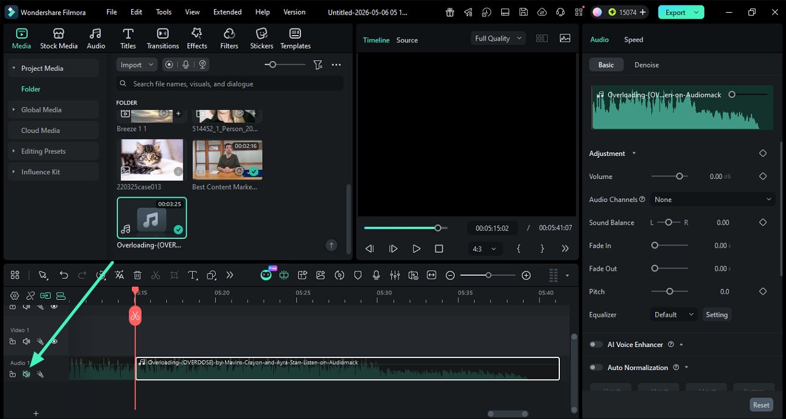The height and width of the screenshot is (419, 786).
Task: Add a marker with the shield icon
Action: click(x=358, y=275)
